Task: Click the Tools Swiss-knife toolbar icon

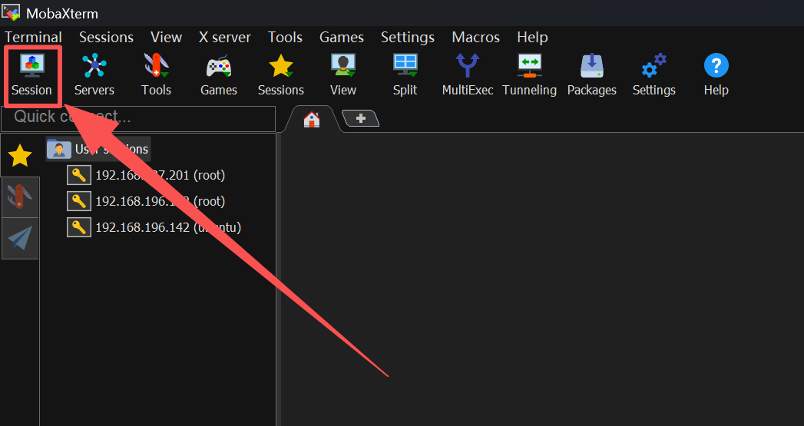Action: [x=157, y=75]
